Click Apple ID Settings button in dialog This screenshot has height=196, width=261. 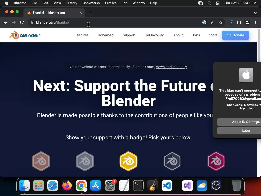click(239, 122)
